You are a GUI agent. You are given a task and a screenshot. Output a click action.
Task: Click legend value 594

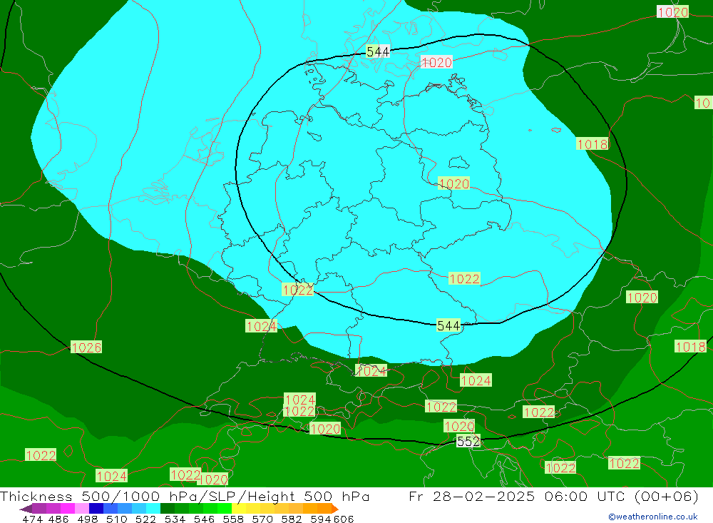coord(321,519)
